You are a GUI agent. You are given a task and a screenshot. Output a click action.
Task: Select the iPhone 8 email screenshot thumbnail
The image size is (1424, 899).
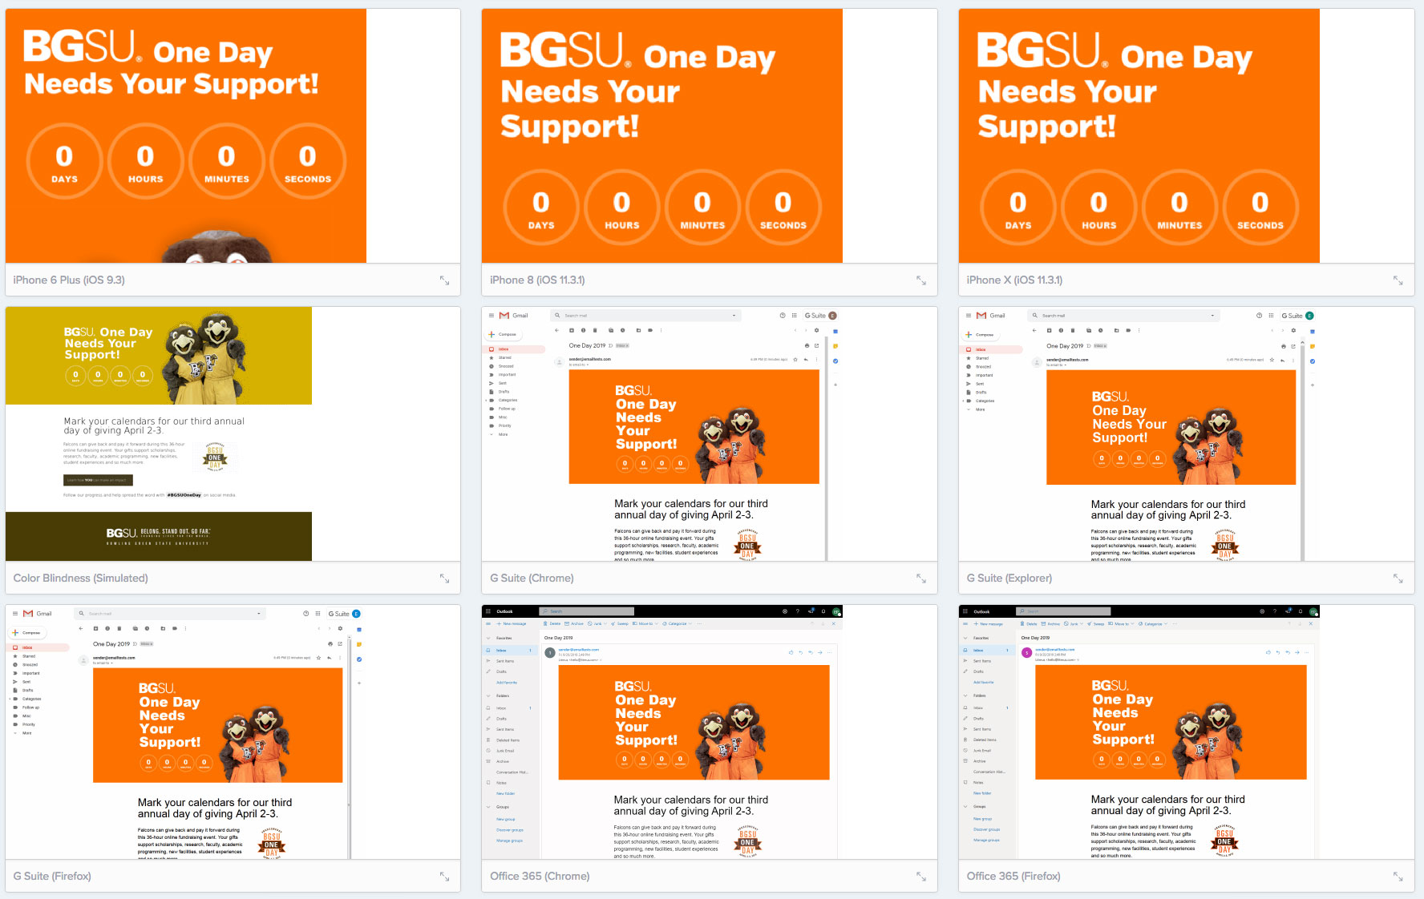tap(709, 136)
